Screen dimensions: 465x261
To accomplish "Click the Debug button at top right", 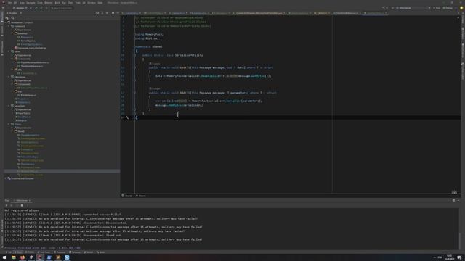I will click(448, 8).
